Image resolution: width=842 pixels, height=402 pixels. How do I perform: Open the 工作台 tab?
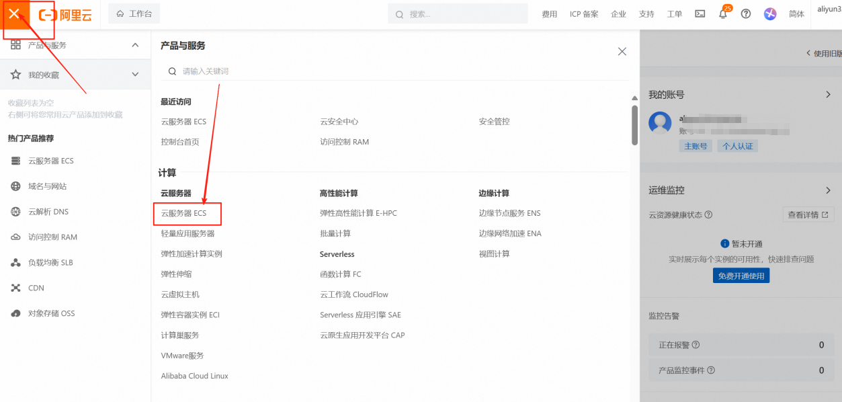pyautogui.click(x=134, y=14)
